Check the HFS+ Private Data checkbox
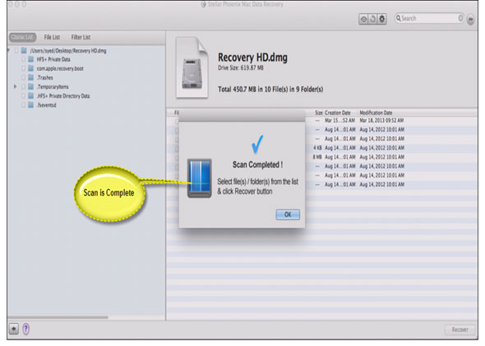Viewport: 485px width, 346px height. pyautogui.click(x=23, y=59)
